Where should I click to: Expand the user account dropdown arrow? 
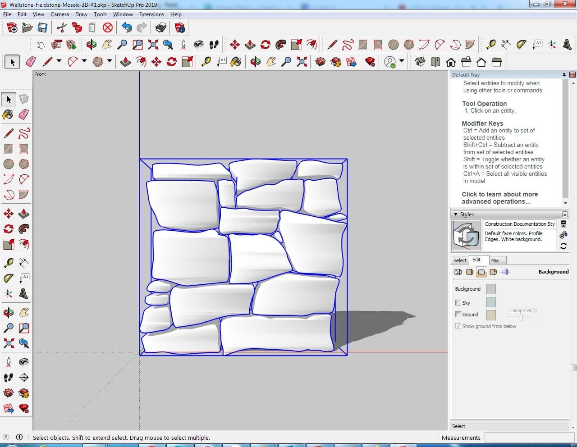tap(401, 61)
